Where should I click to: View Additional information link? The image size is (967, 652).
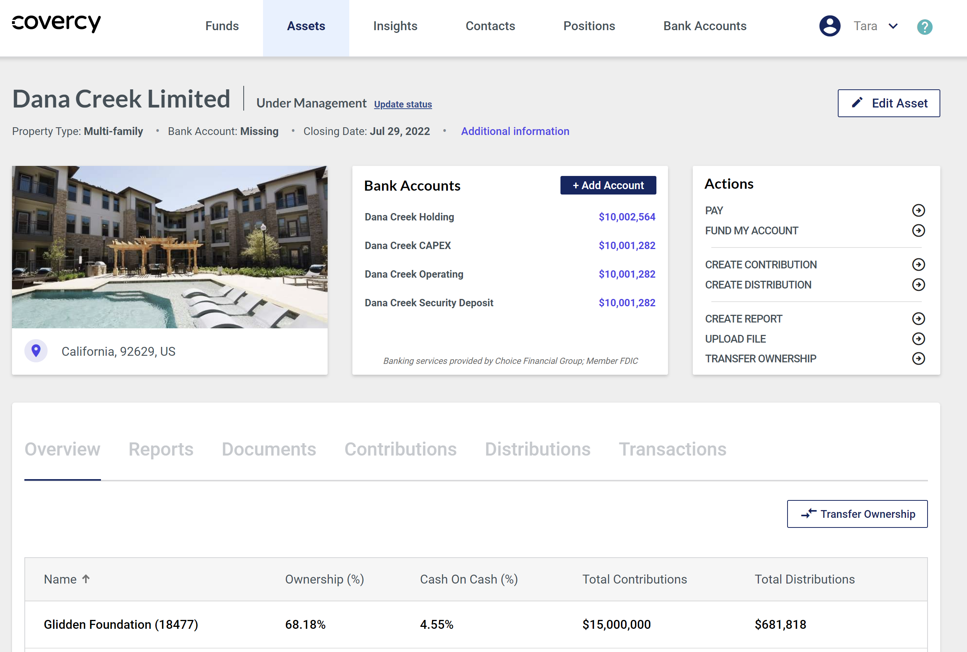[x=514, y=131]
